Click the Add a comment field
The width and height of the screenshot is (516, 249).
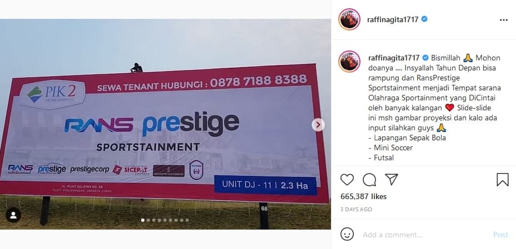pos(424,235)
